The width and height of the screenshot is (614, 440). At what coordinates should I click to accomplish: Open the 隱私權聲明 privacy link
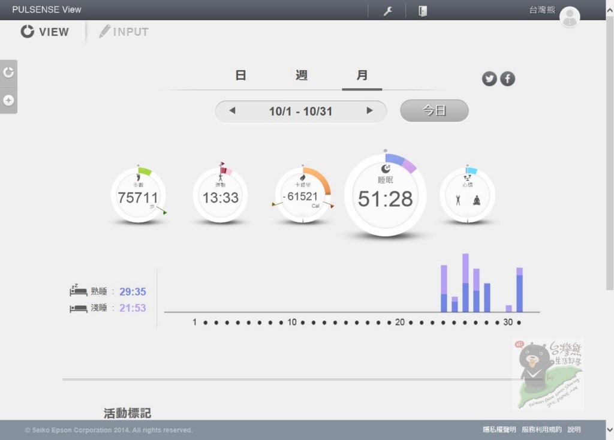tap(499, 429)
